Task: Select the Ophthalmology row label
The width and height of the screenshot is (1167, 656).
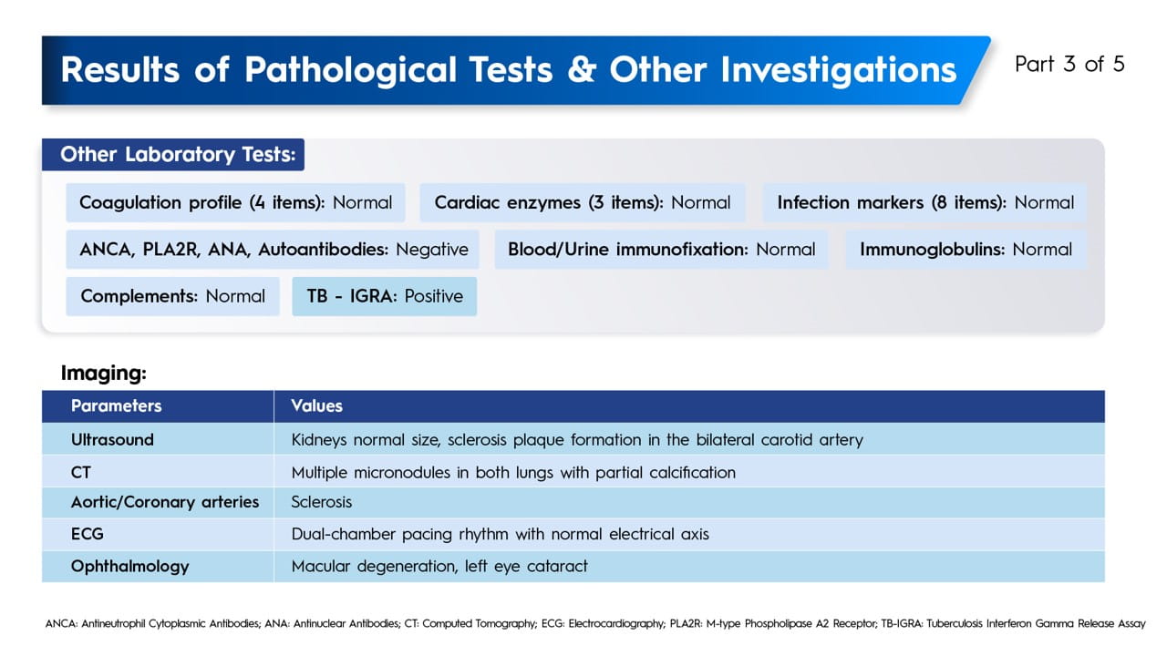Action: tap(129, 566)
